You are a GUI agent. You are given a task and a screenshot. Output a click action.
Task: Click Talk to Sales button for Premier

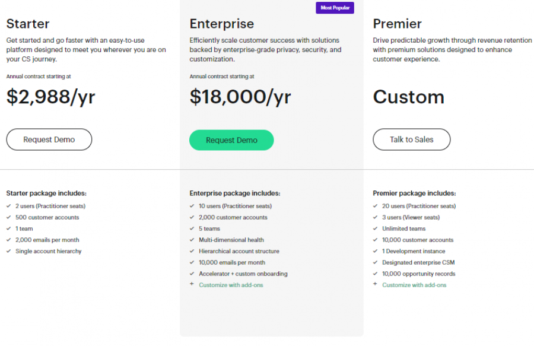point(411,139)
